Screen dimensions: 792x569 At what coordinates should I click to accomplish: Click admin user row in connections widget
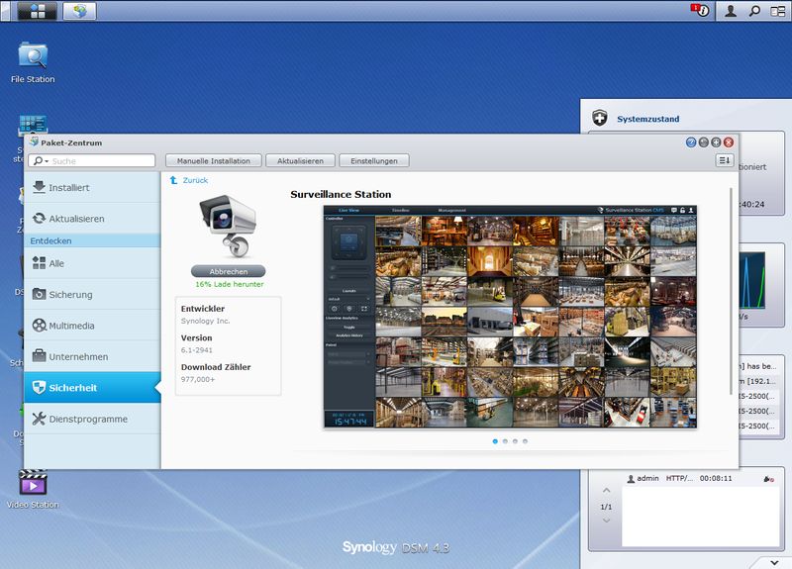(x=702, y=478)
